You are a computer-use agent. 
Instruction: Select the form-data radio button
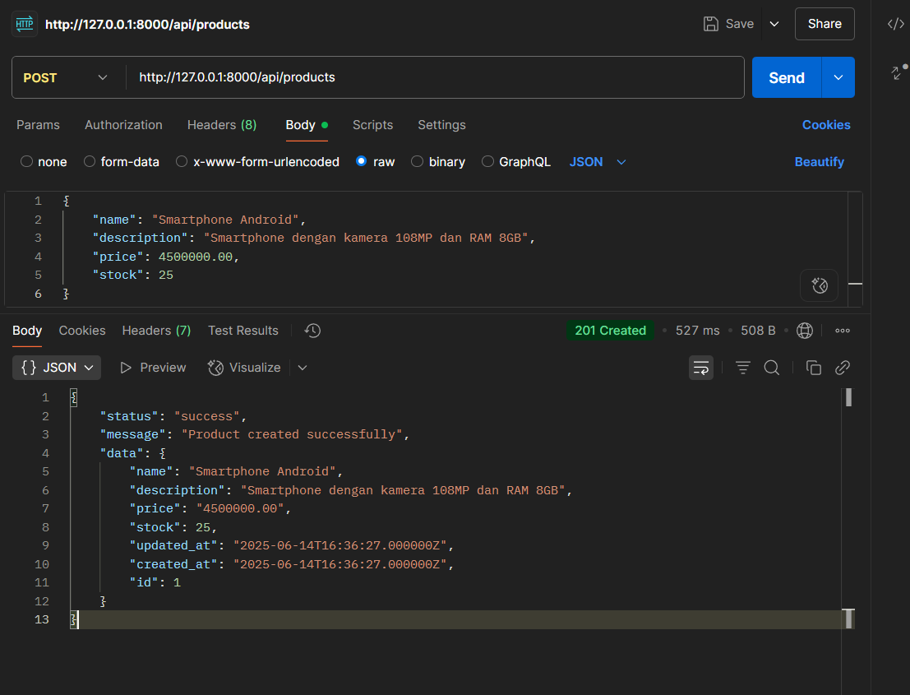[x=90, y=162]
